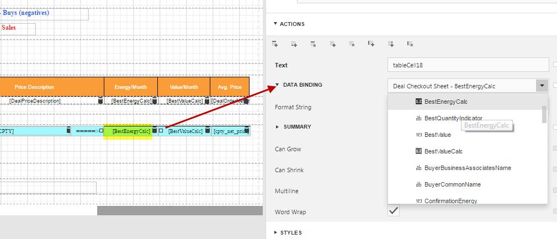Expand the STYLES section
557x239 pixels.
click(x=275, y=232)
